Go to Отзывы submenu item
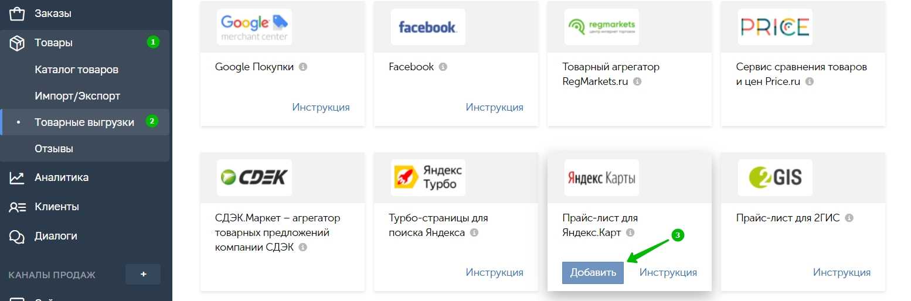The width and height of the screenshot is (911, 301). tap(54, 149)
